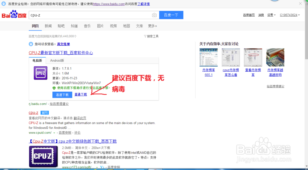Click 给百度提建议 under the download box

point(59,104)
